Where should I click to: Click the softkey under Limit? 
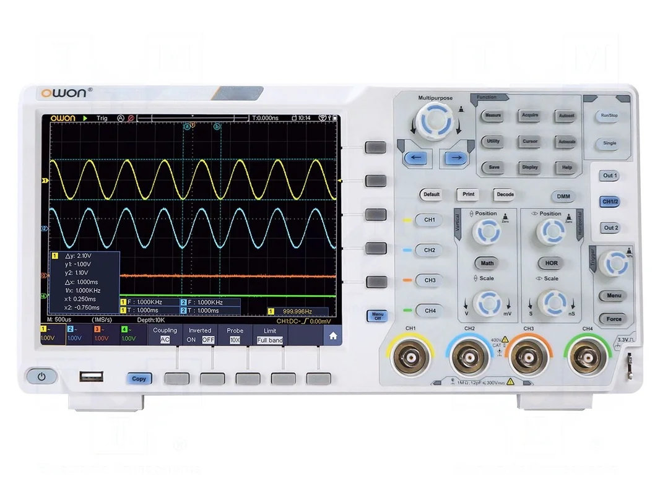coord(284,379)
